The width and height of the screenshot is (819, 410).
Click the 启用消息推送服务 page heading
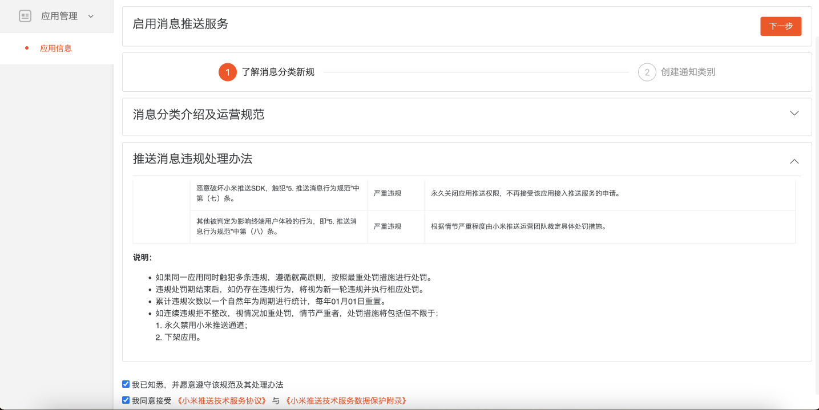point(180,24)
